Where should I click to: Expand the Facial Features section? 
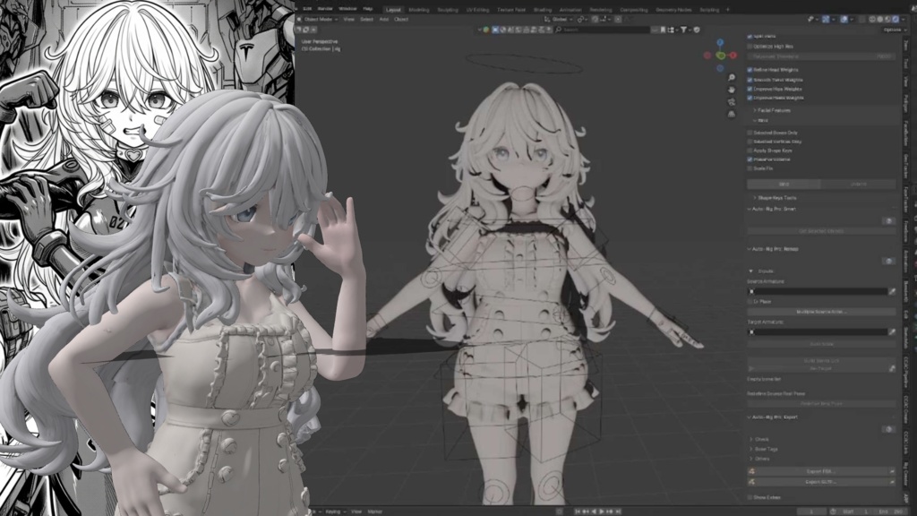[772, 110]
